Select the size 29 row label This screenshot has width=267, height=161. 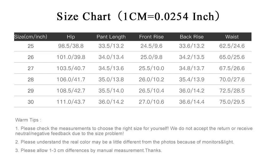point(31,91)
